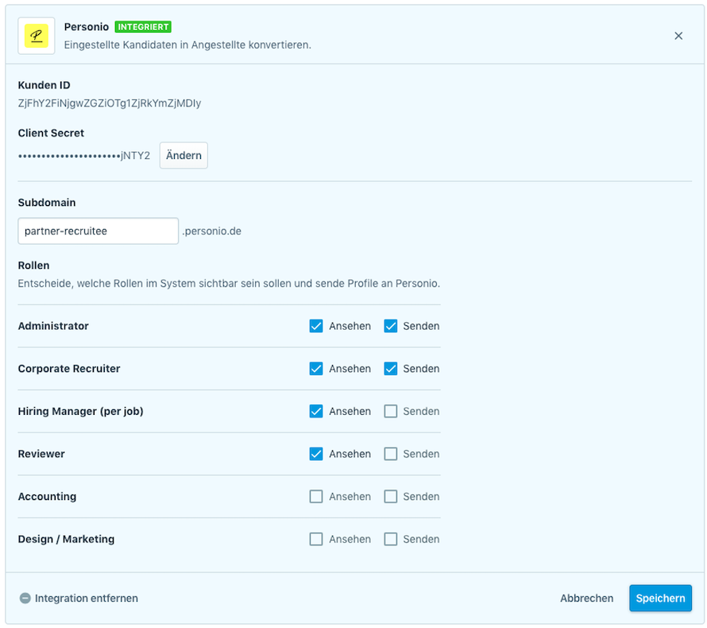Click the Rollen section heading
This screenshot has width=707, height=628.
click(x=34, y=266)
